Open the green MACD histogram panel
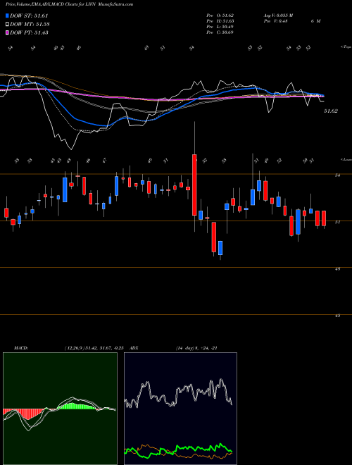Image resolution: width=352 pixels, height=465 pixels. click(60, 409)
